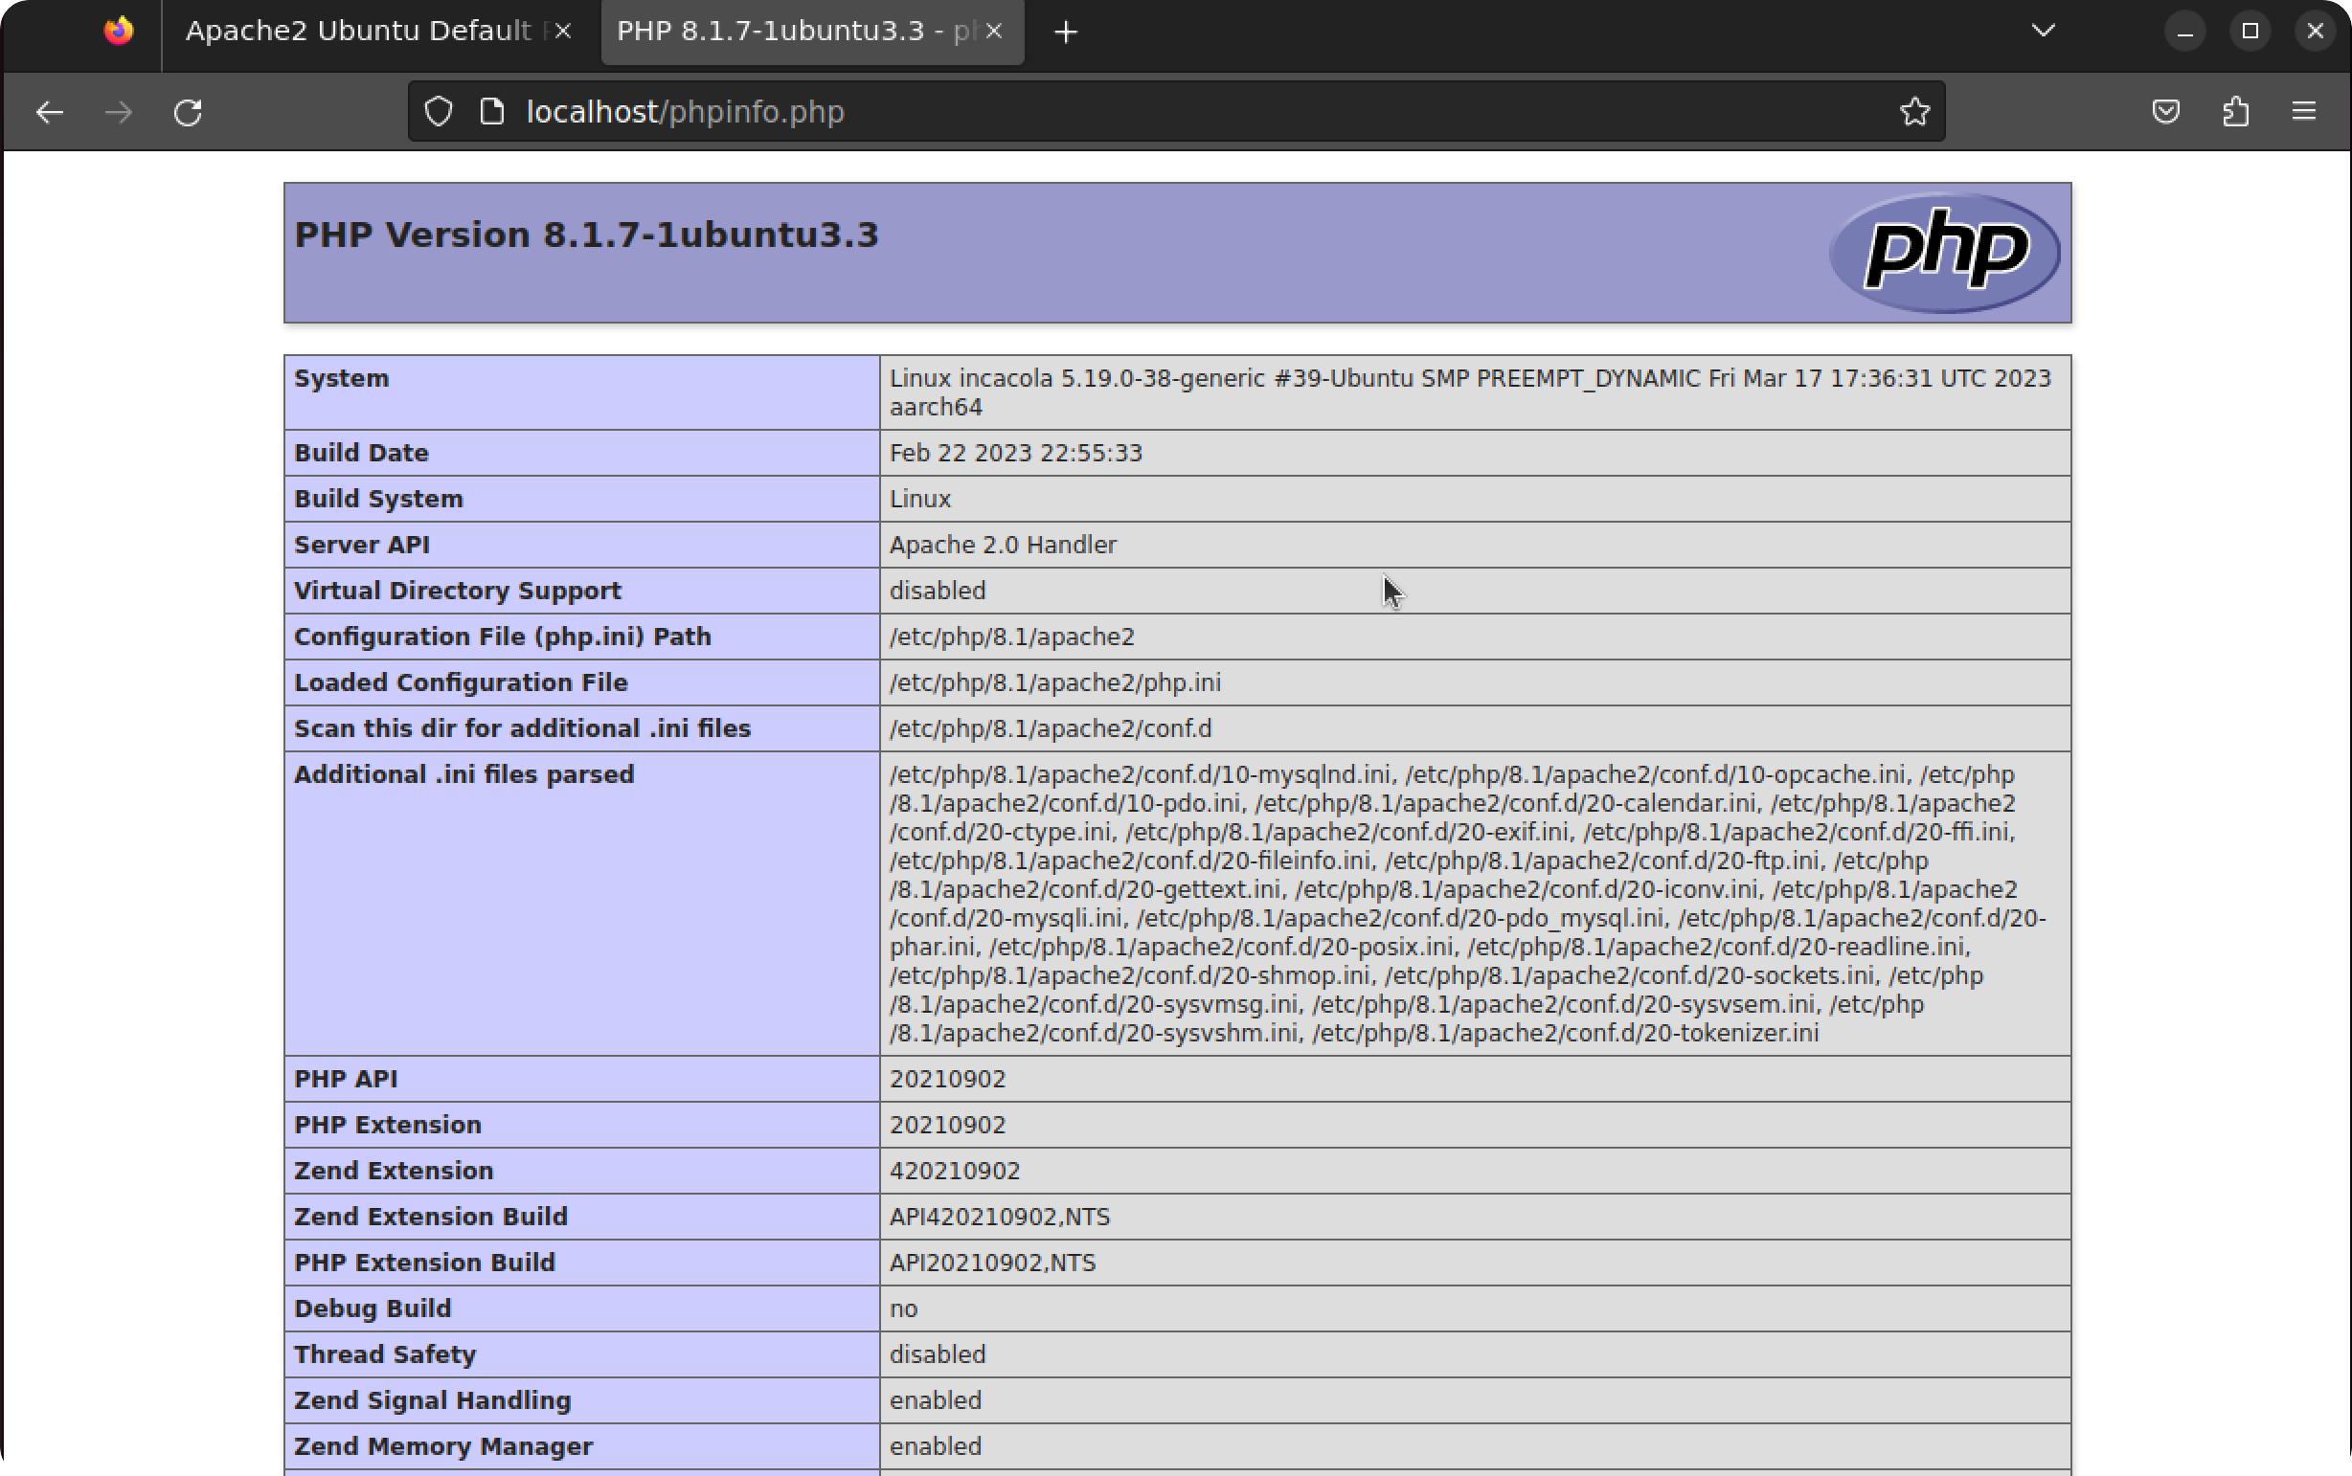Click PHP Extension Build label
The width and height of the screenshot is (2352, 1476).
424,1263
